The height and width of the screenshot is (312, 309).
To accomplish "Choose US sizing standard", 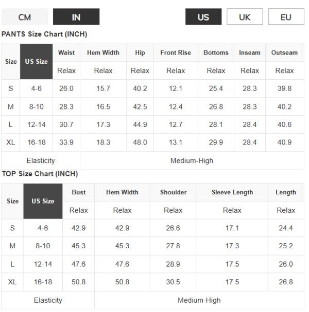I will pos(203,17).
